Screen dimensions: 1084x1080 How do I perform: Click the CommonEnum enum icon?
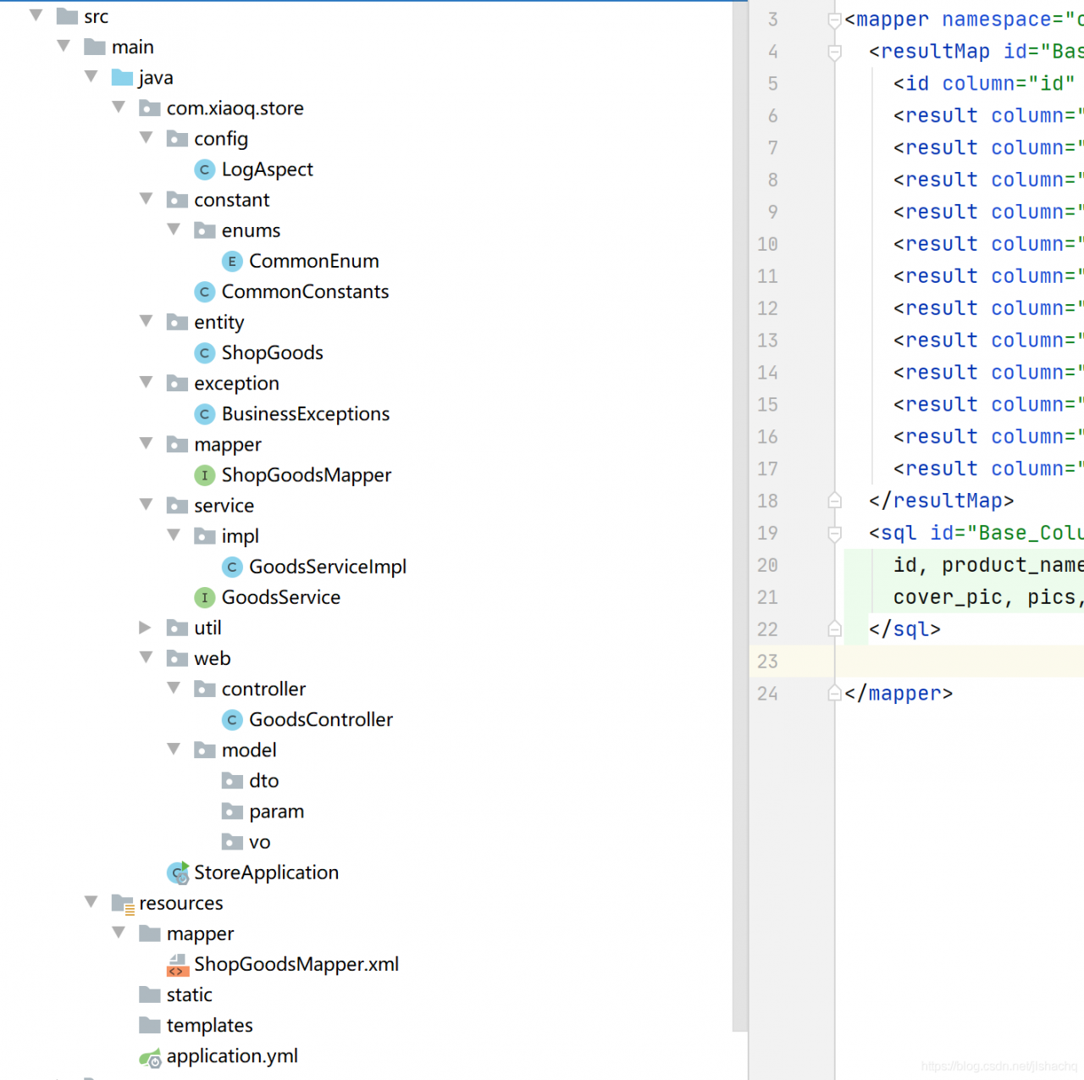pyautogui.click(x=232, y=262)
